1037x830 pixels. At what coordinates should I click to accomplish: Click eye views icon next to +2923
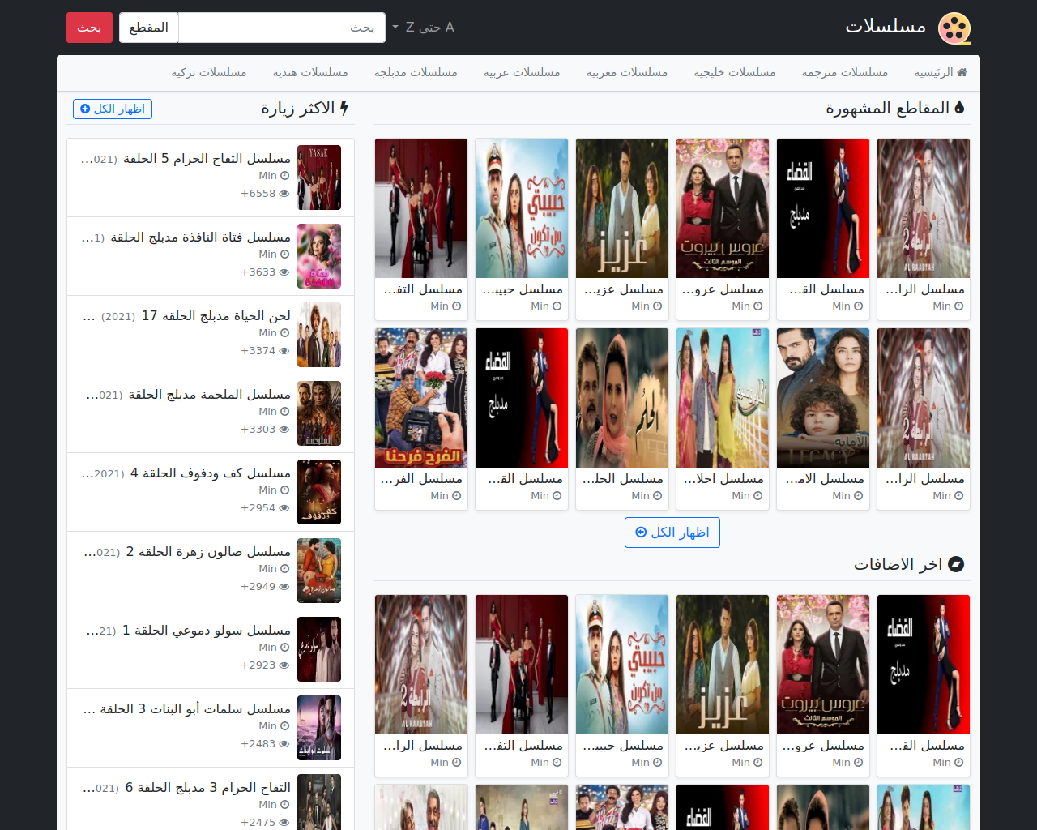(x=284, y=665)
